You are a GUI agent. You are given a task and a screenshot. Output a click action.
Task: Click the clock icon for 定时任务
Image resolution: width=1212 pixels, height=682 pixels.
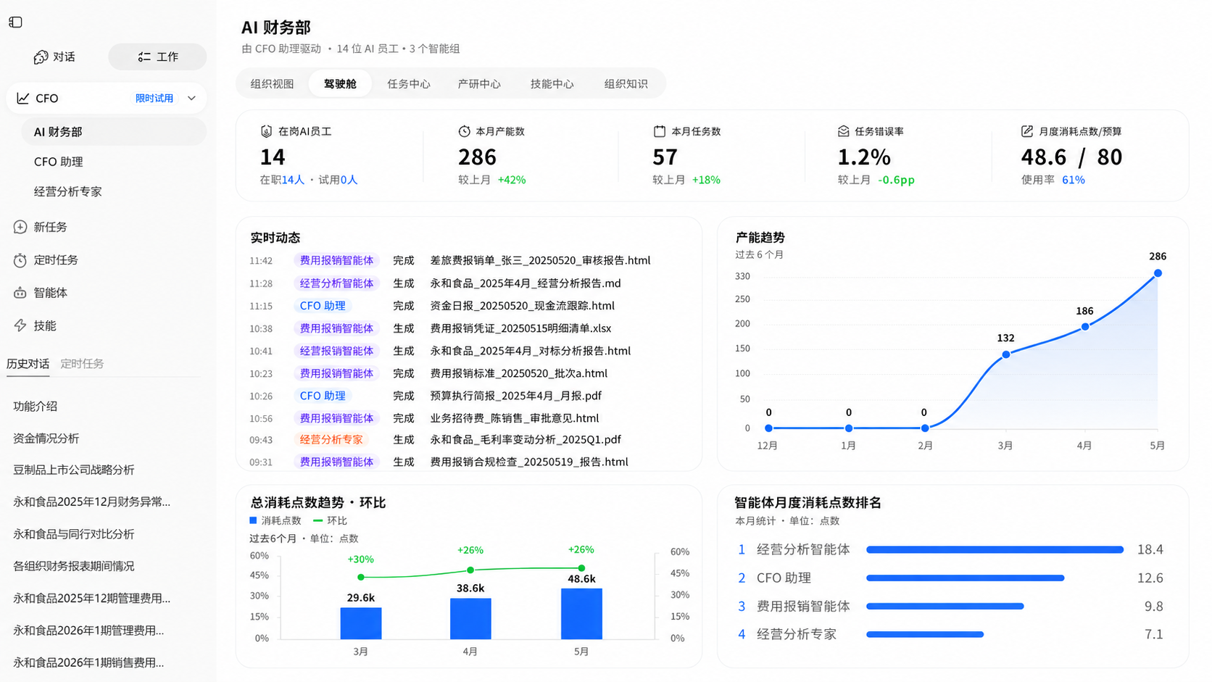[20, 260]
